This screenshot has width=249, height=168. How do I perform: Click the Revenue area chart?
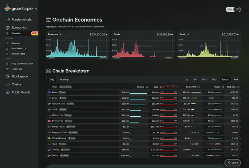pos(76,47)
